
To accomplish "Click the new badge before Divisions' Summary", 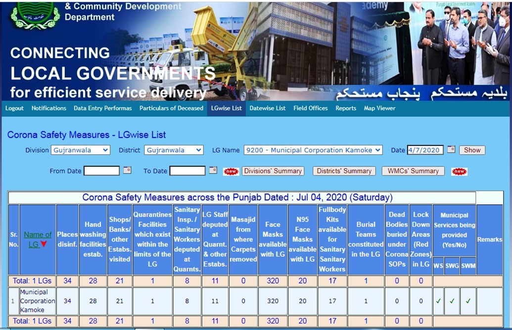I will coord(231,171).
